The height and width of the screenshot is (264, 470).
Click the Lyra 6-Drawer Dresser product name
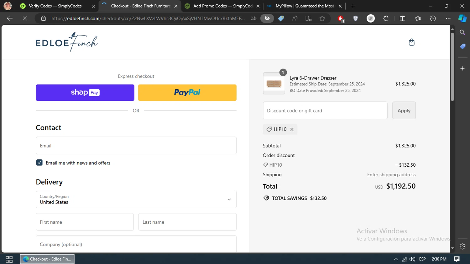pos(313,78)
